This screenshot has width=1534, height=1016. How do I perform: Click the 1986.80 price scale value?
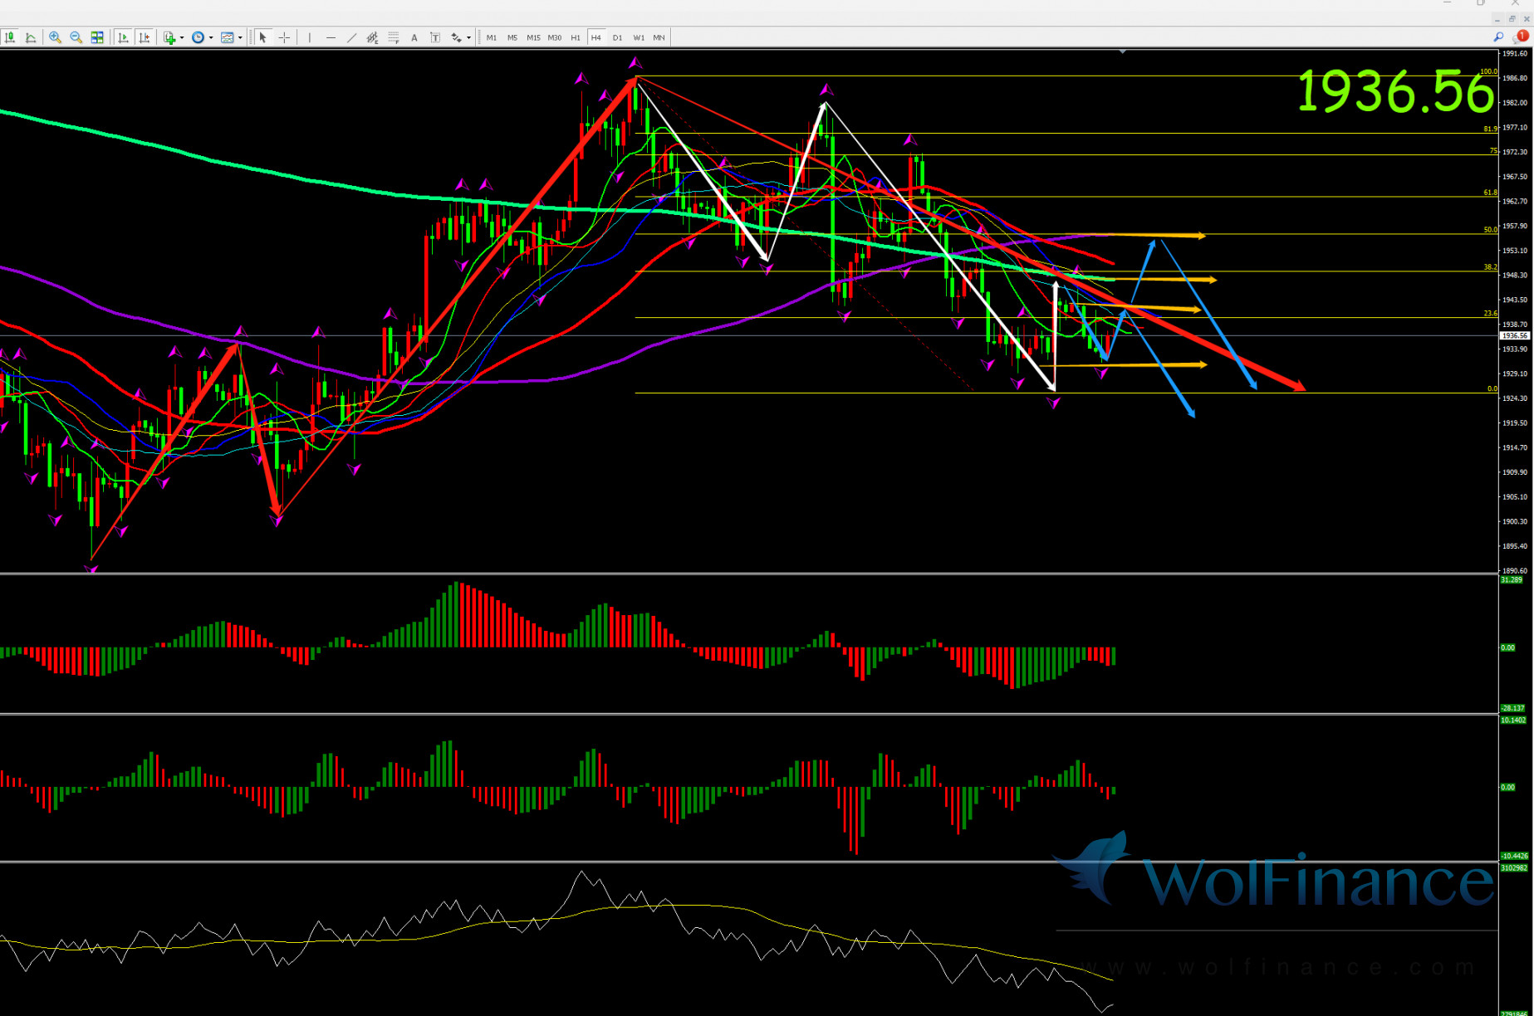pos(1515,78)
